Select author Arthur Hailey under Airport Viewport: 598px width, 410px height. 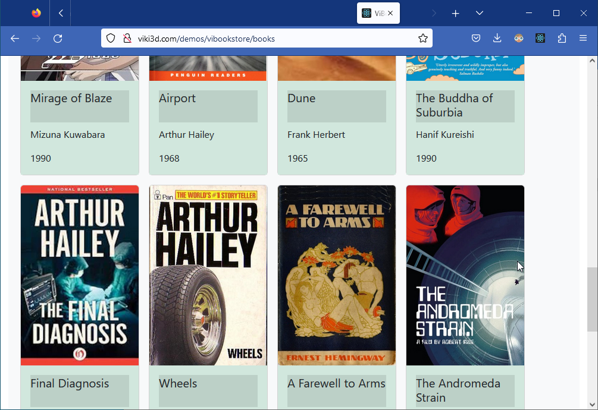pos(186,135)
